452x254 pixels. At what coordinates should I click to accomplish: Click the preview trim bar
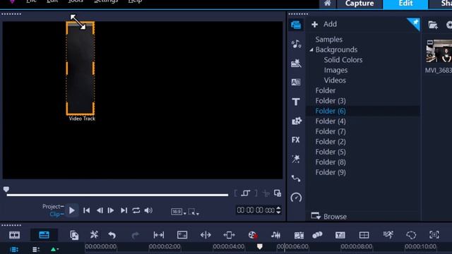[117, 195]
